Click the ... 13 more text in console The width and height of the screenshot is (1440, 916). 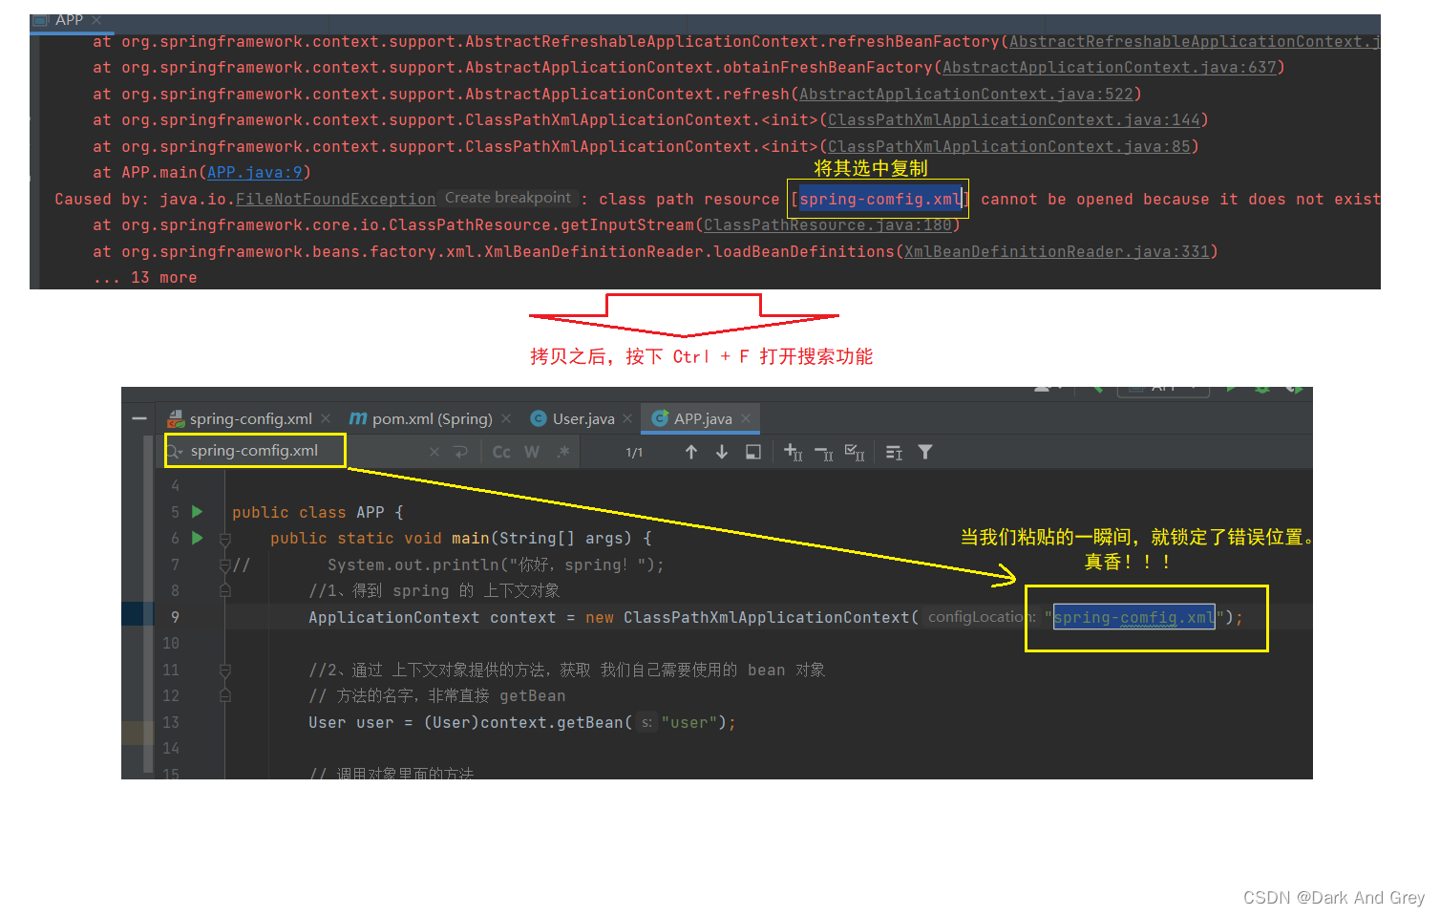click(x=145, y=278)
